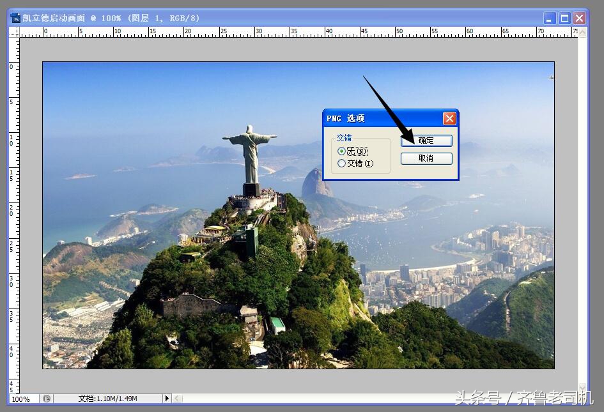Click the horizontal scrollbar left arrow
Screen dimensions: 604x412
point(177,399)
